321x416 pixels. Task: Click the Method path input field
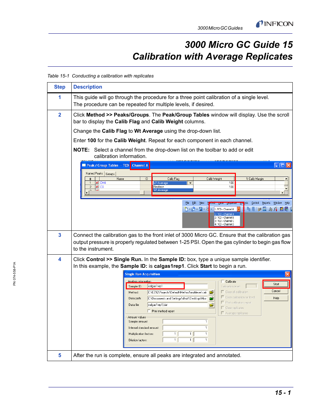177,292
